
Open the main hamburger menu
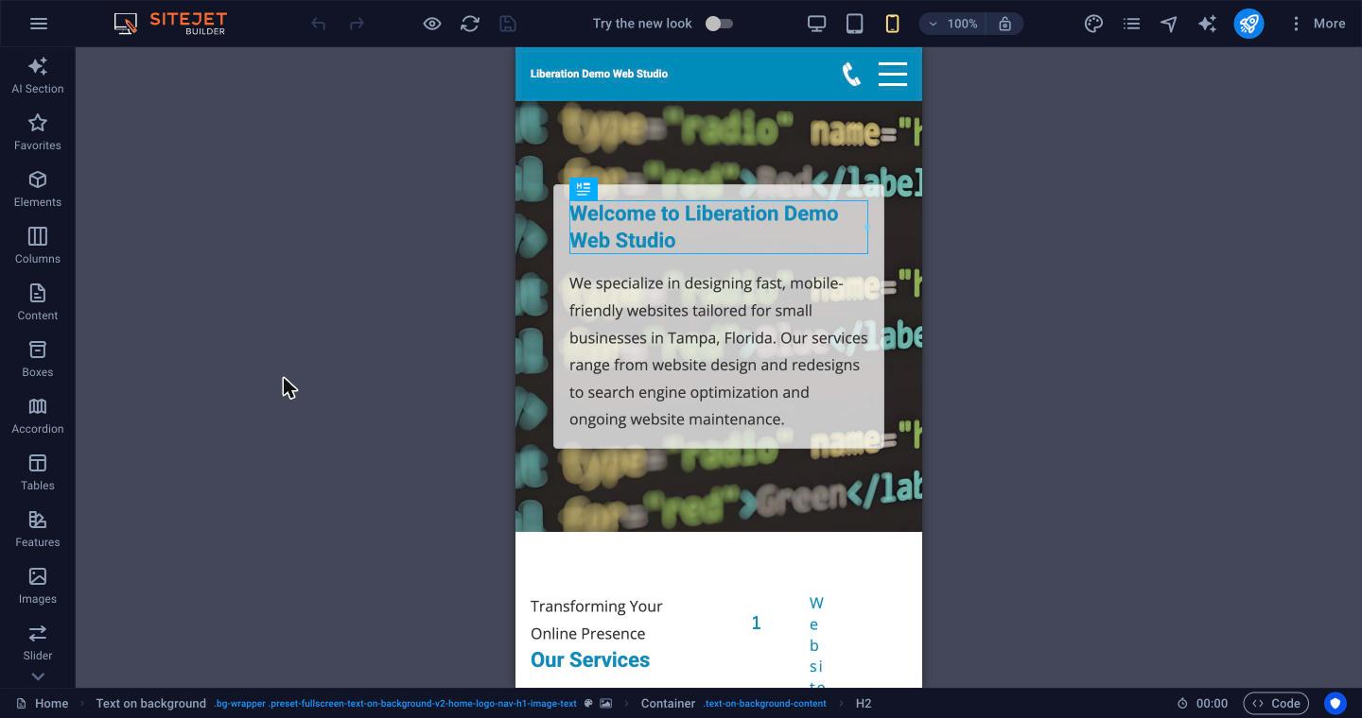tap(39, 24)
